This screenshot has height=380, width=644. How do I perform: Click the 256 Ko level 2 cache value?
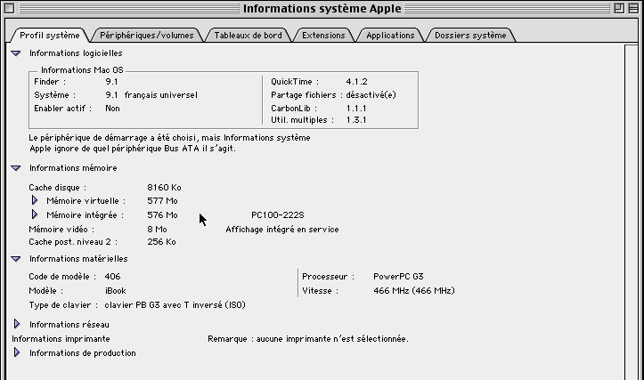point(161,242)
